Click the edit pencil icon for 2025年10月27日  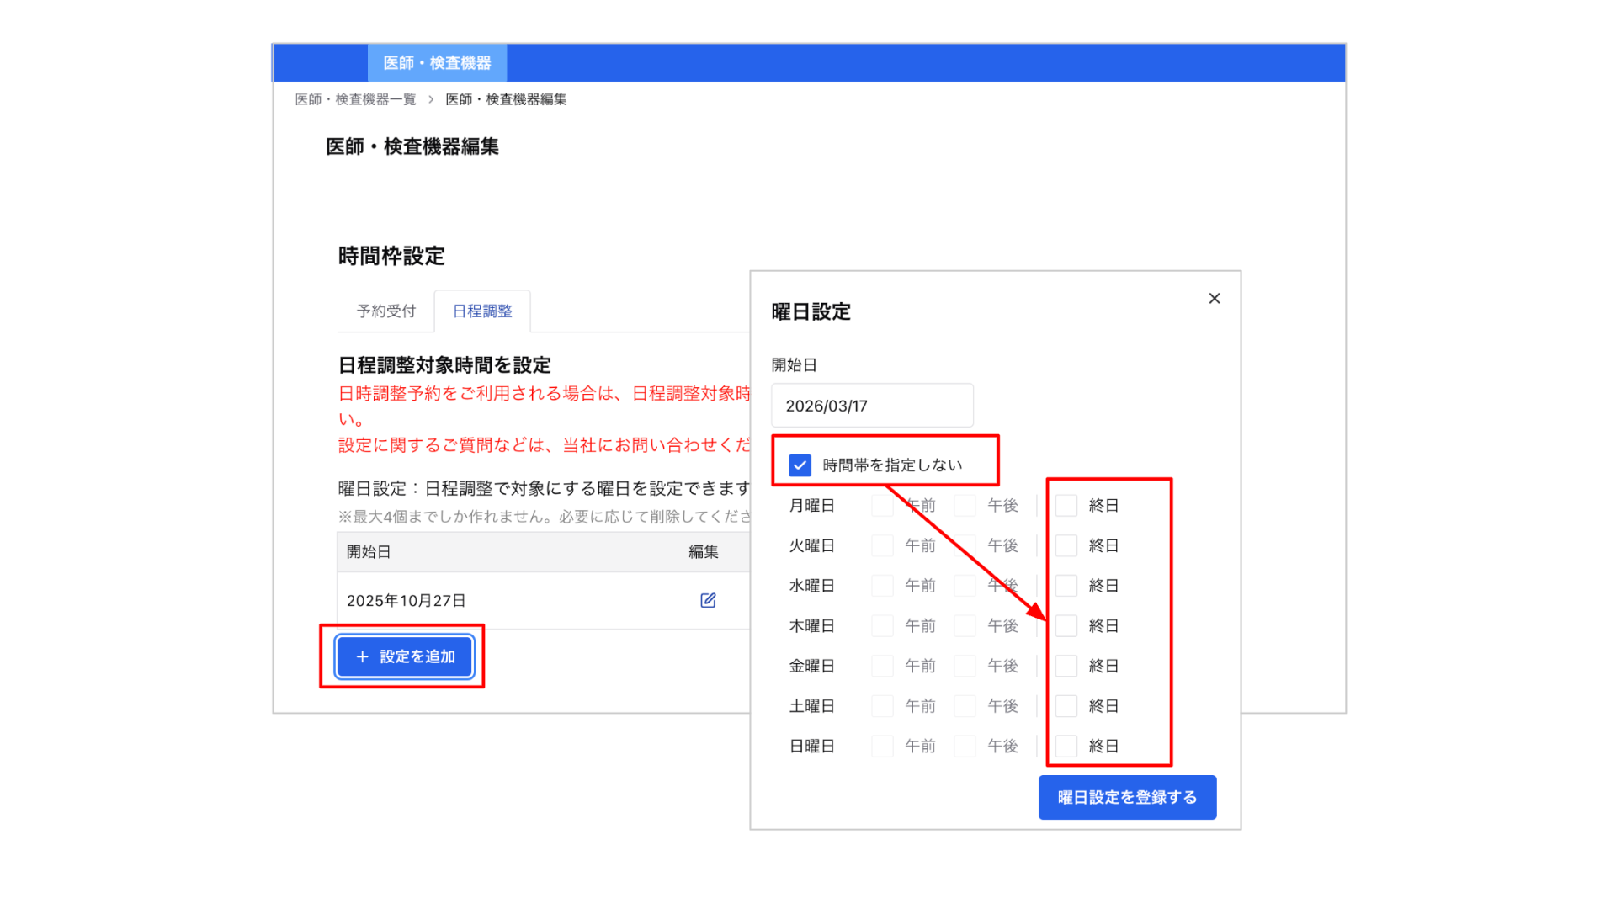pyautogui.click(x=708, y=600)
